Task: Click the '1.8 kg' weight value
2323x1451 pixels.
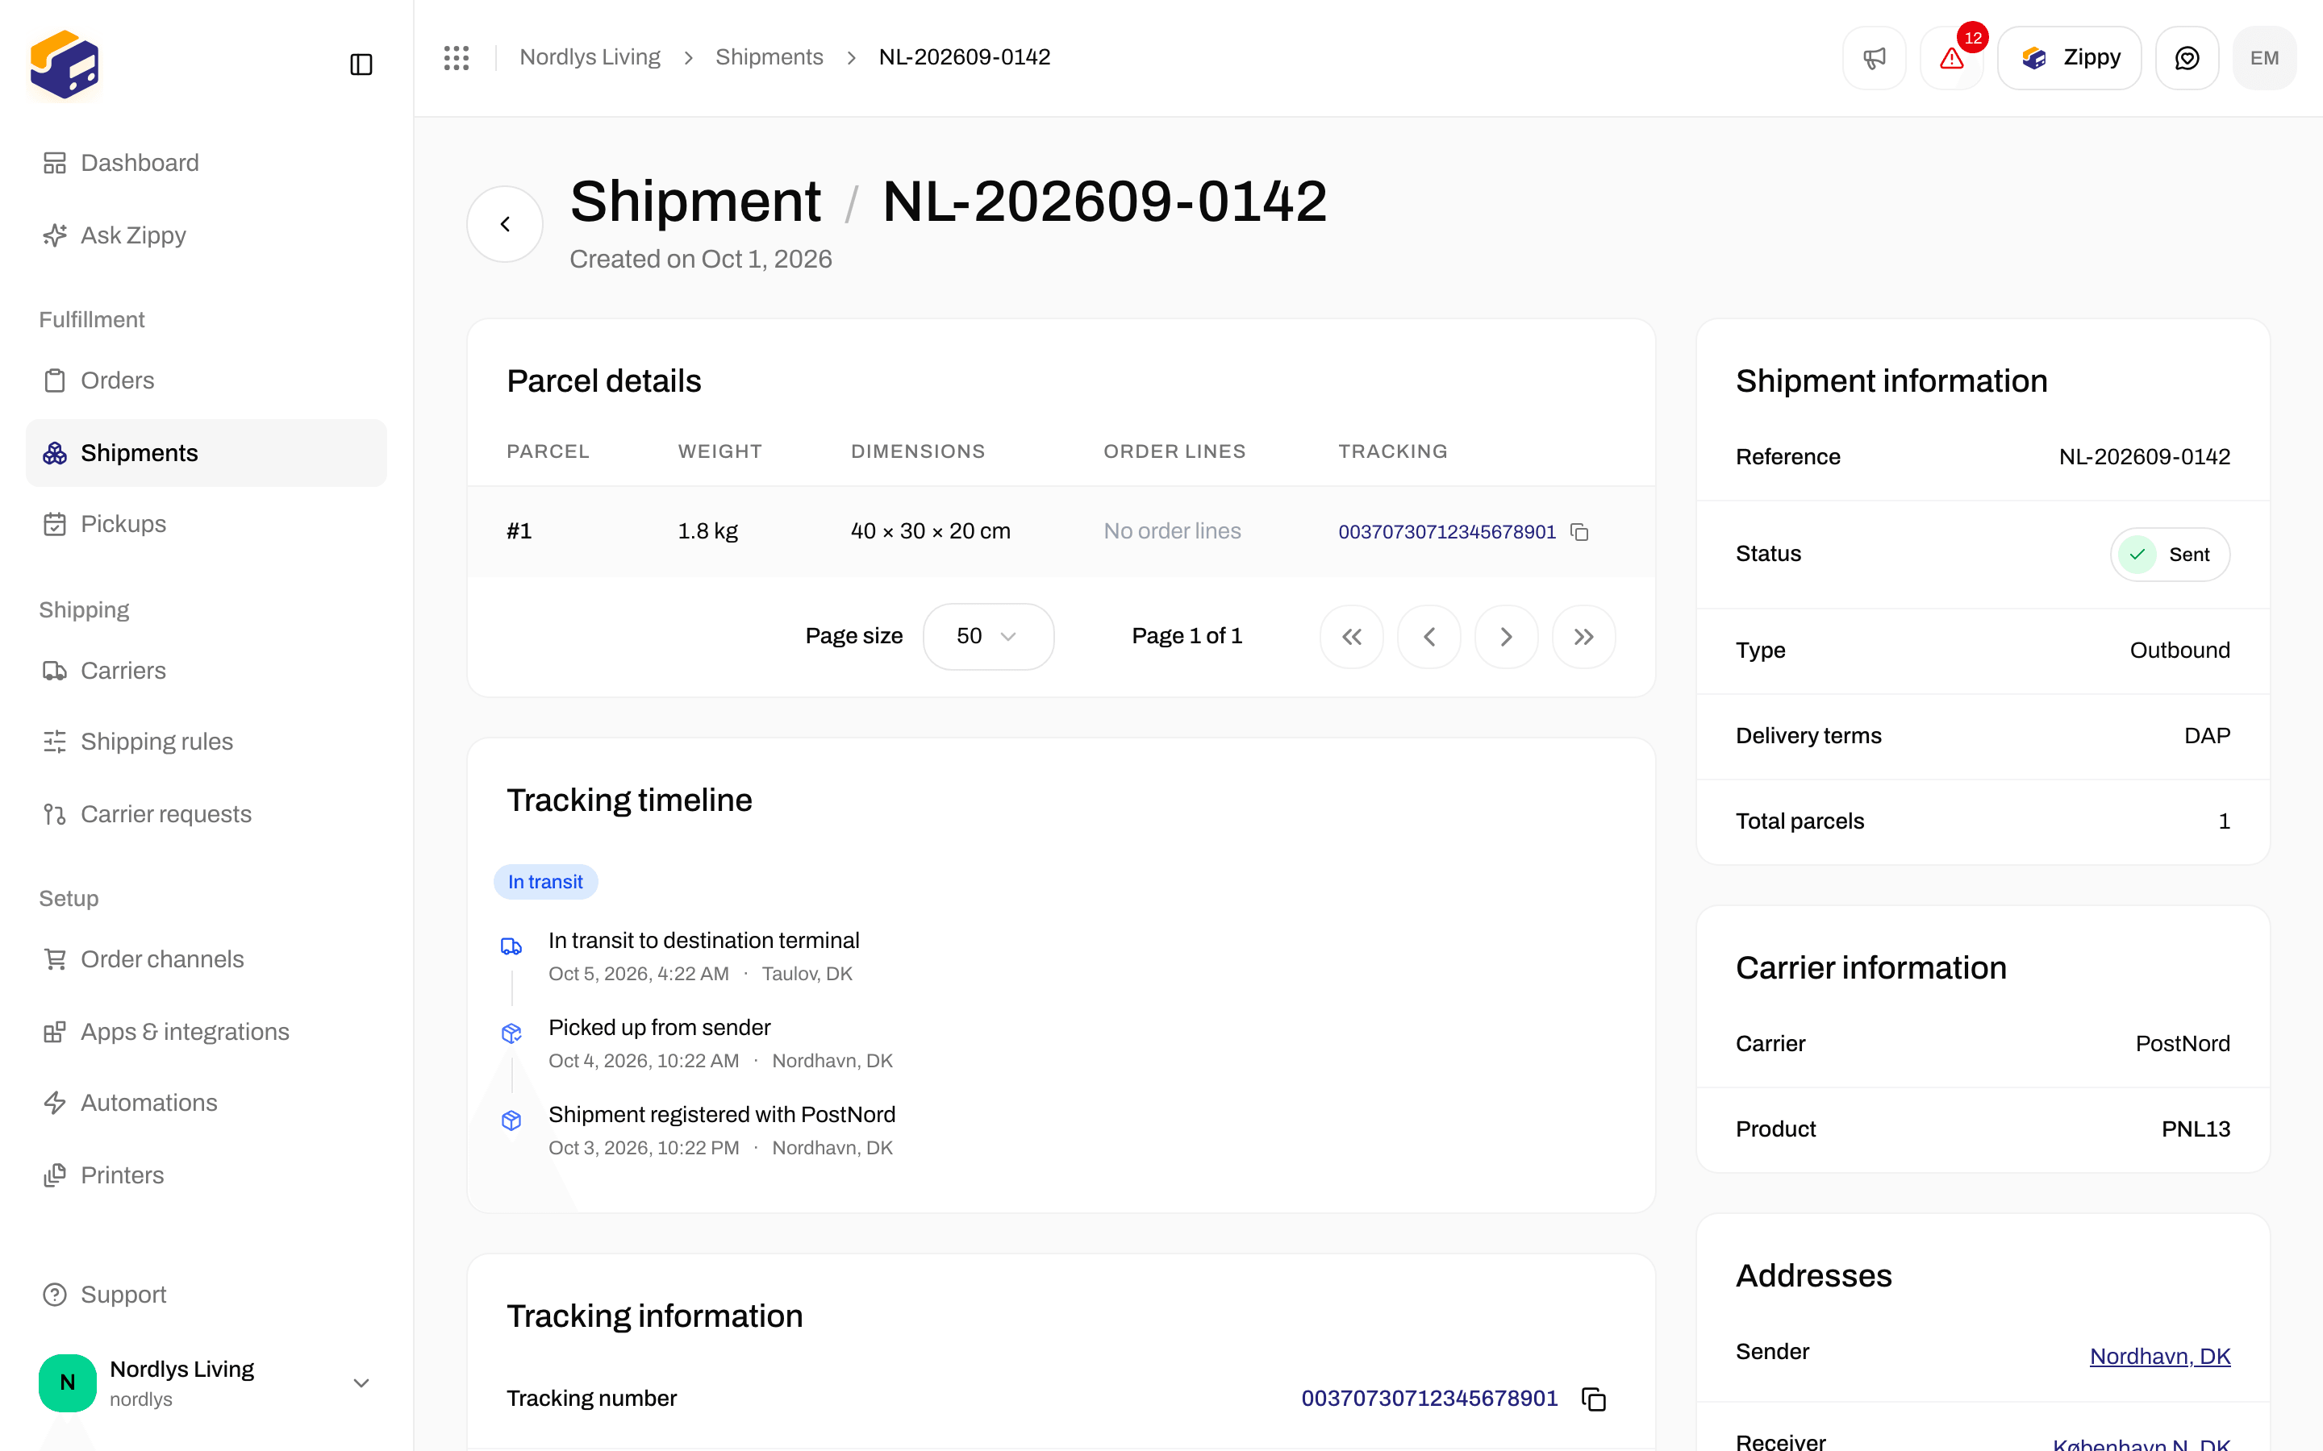Action: 707,532
